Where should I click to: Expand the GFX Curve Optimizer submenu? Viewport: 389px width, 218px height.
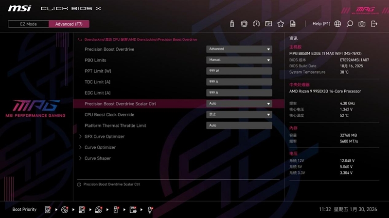[105, 137]
